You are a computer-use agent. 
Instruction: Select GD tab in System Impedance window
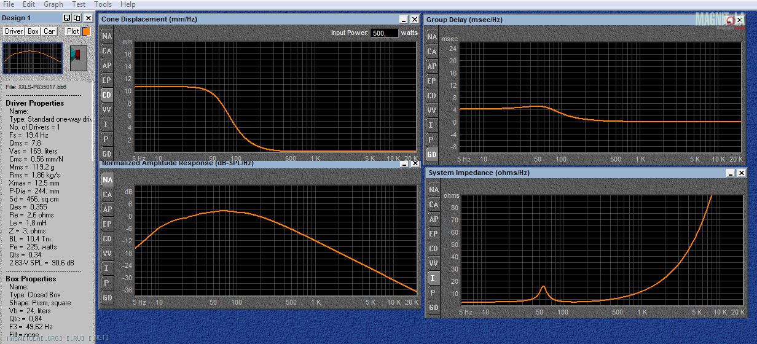(x=434, y=308)
